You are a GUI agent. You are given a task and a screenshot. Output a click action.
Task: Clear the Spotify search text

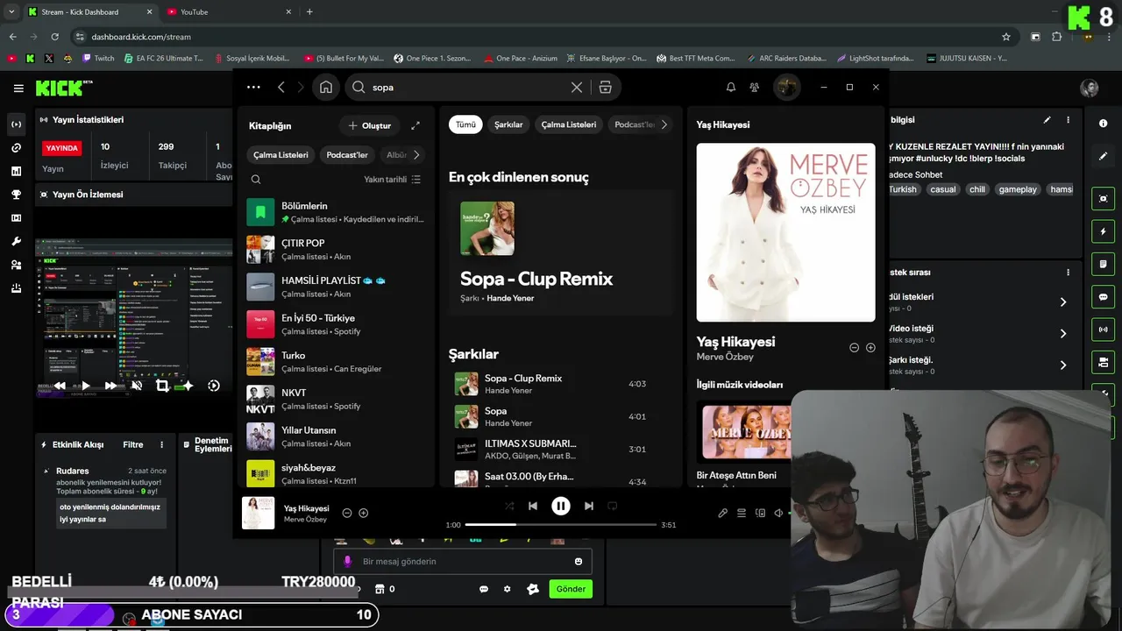(577, 88)
